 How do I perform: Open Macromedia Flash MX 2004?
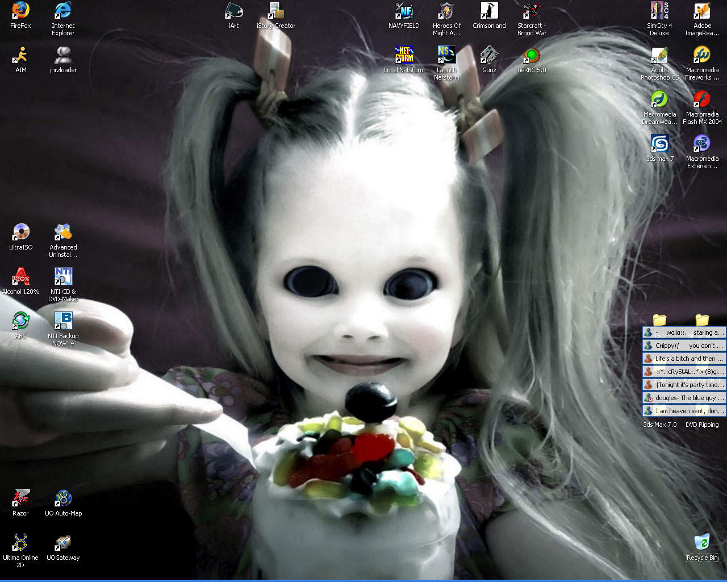tap(702, 100)
